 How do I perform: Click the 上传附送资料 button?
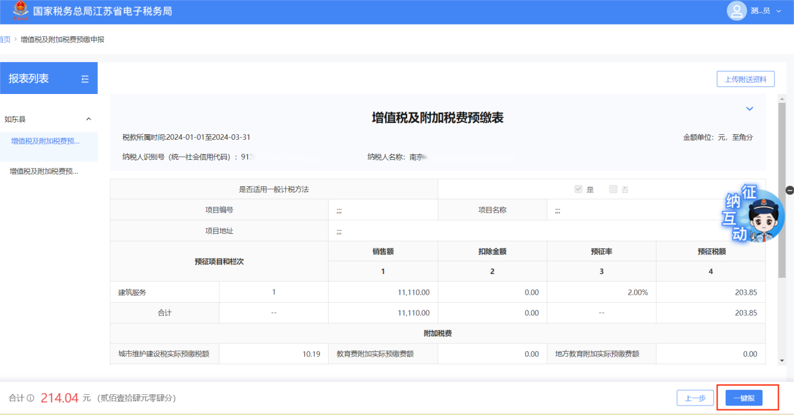(x=746, y=79)
